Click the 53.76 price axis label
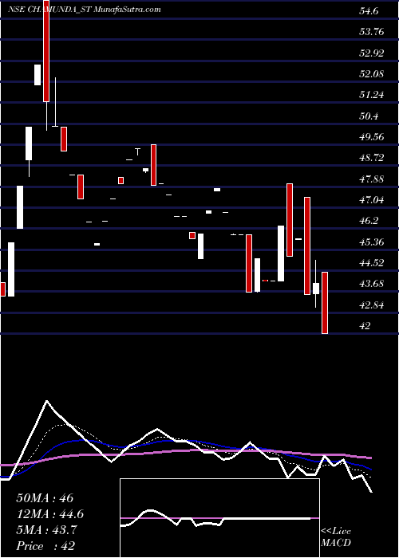The height and width of the screenshot is (558, 399). pos(372,32)
